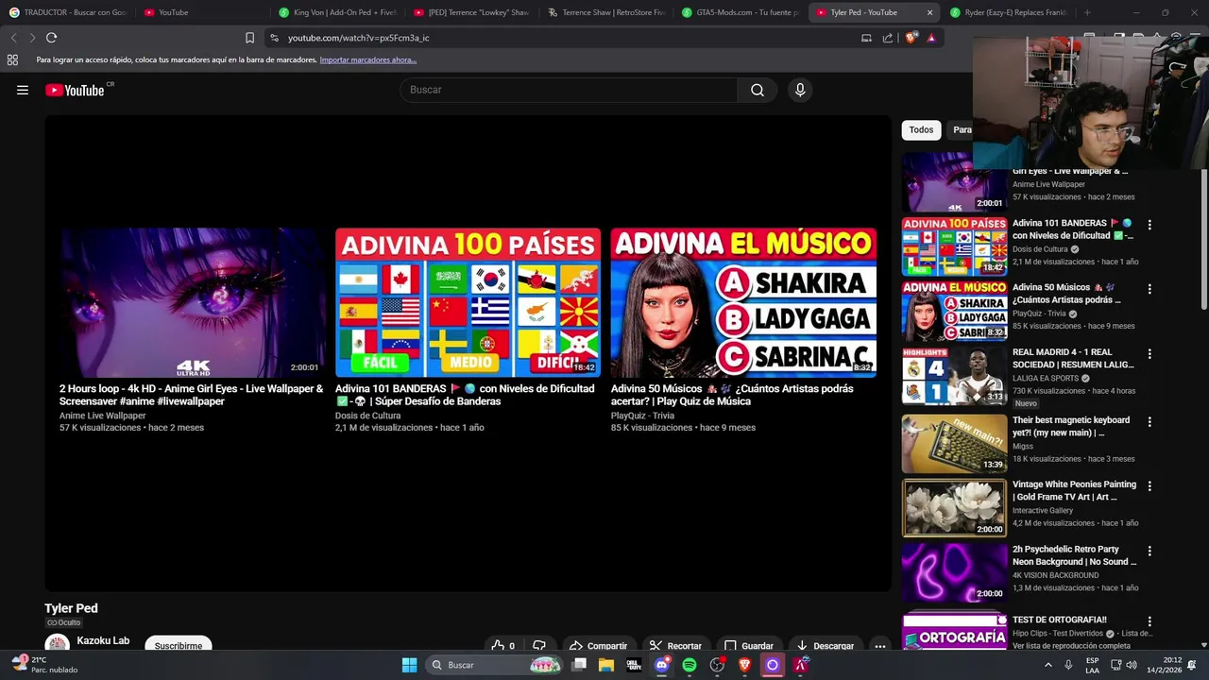Open File Explorer from the taskbar
Image resolution: width=1209 pixels, height=680 pixels.
click(x=606, y=665)
